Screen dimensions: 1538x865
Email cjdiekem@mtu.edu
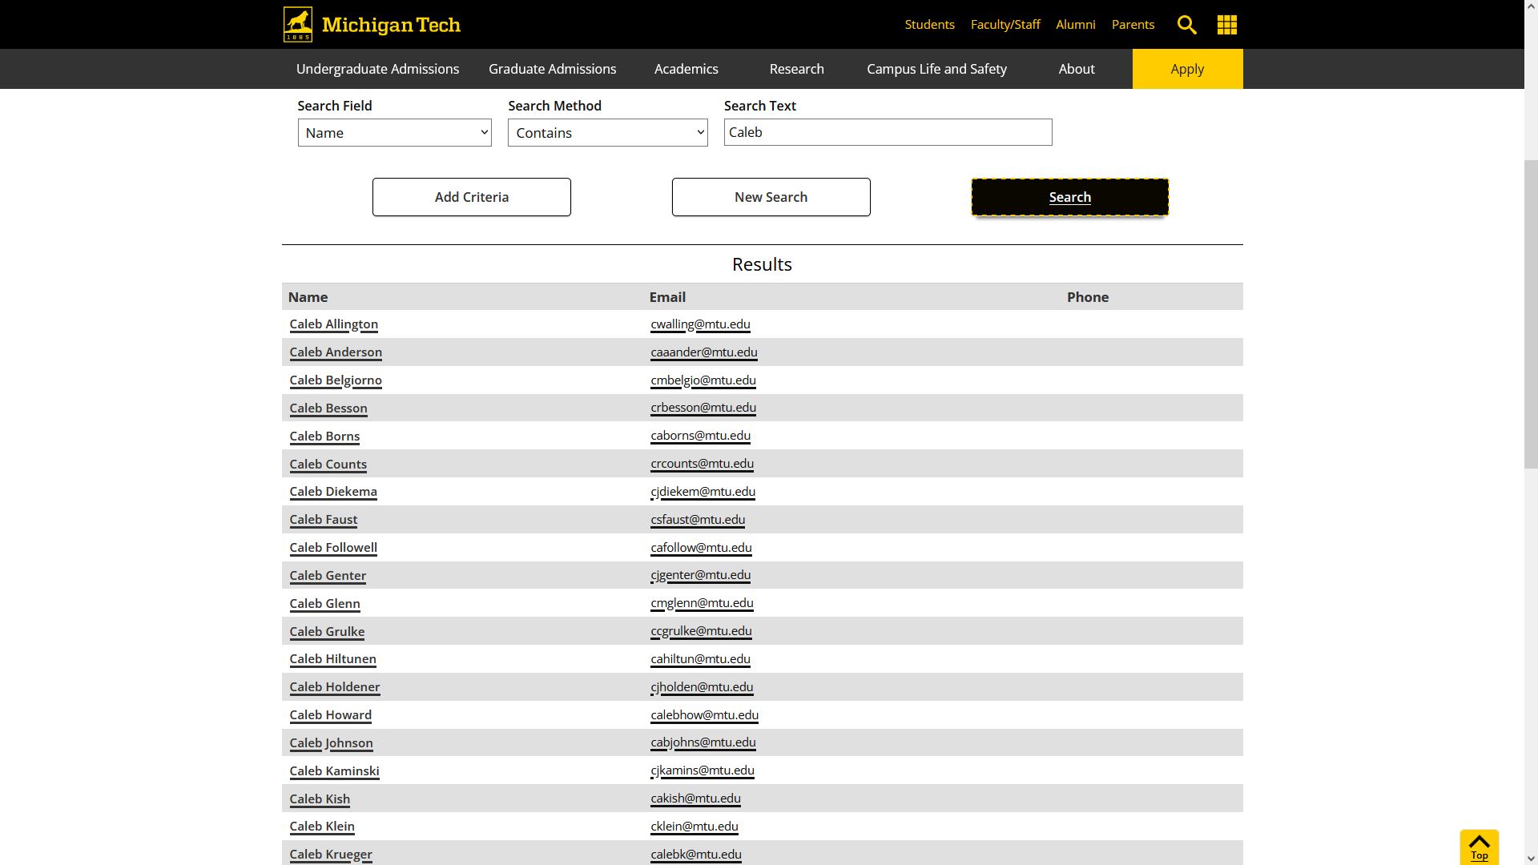703,492
